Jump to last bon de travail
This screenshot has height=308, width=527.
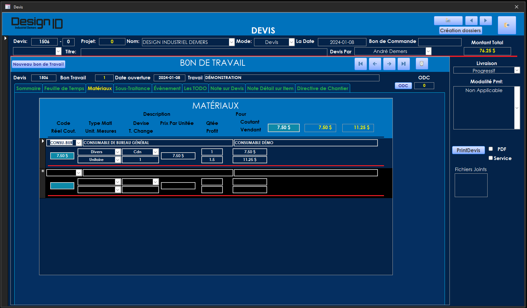tap(404, 64)
